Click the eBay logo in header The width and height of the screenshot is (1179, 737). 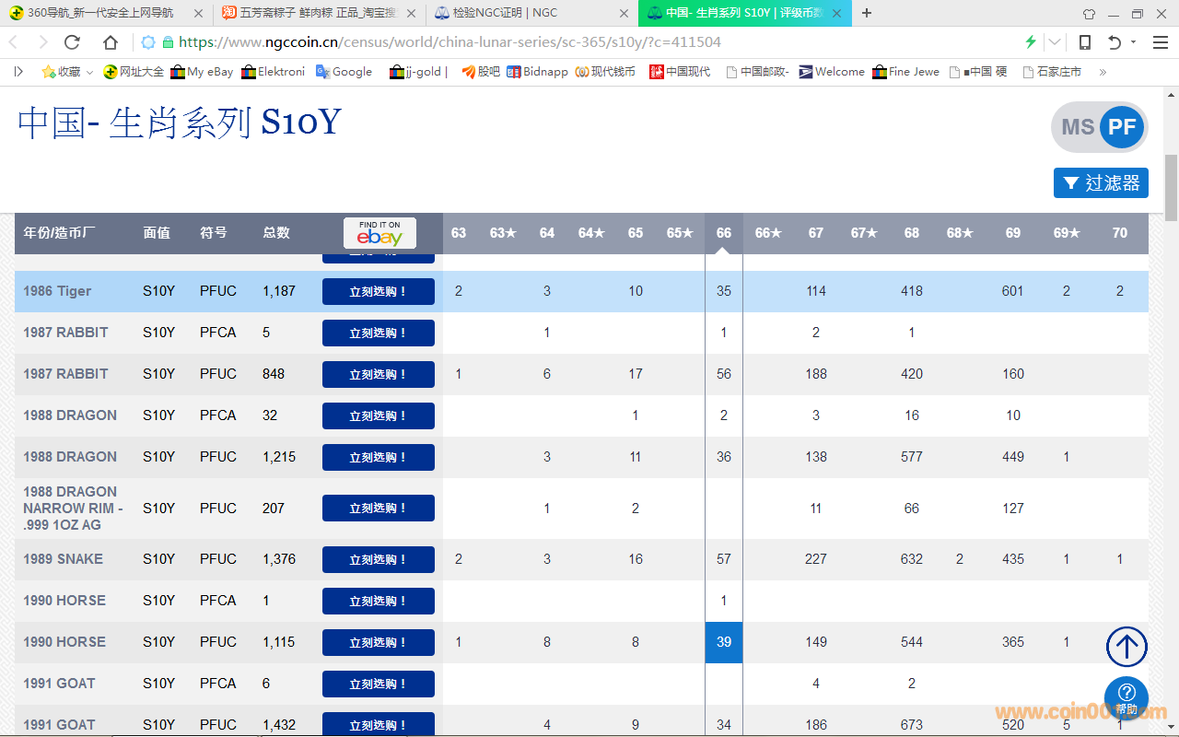click(379, 234)
